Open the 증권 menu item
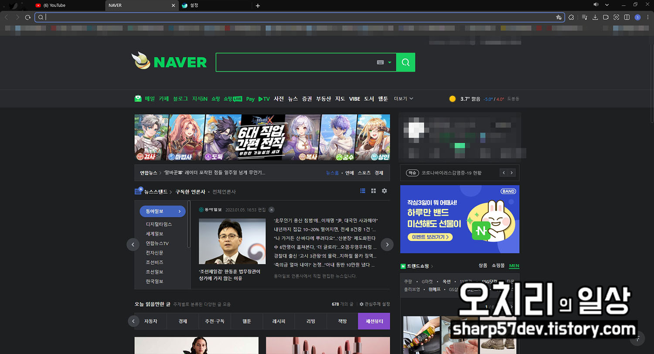This screenshot has width=654, height=354. tap(307, 99)
